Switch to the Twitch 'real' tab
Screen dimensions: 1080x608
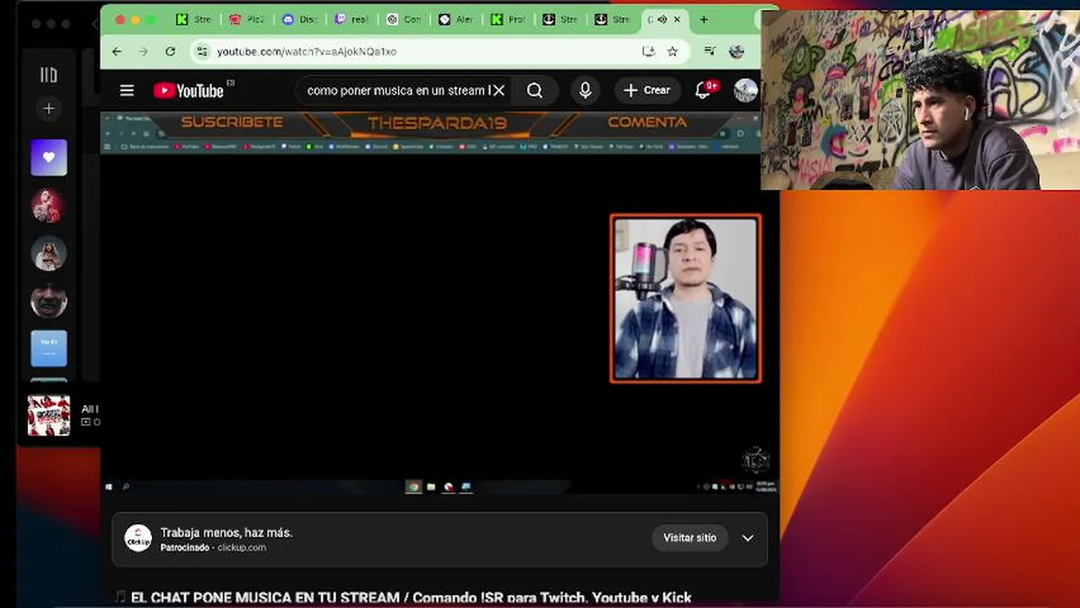point(351,19)
